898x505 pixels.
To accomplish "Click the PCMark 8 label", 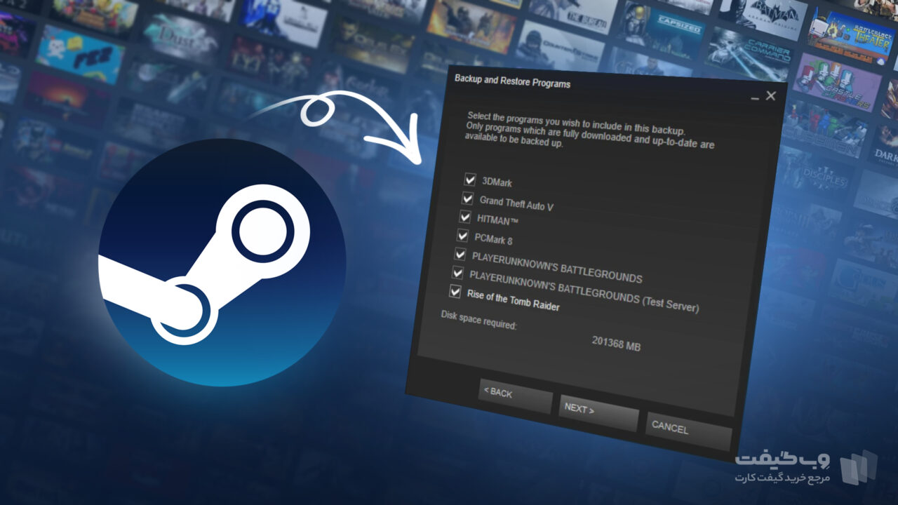I will click(493, 239).
